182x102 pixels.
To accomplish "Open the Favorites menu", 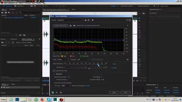I will (x=28, y=3).
